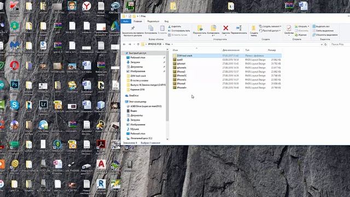The width and height of the screenshot is (350, 197).
Task: Open Kaspersky desktop shortcut
Action: (x=14, y=7)
